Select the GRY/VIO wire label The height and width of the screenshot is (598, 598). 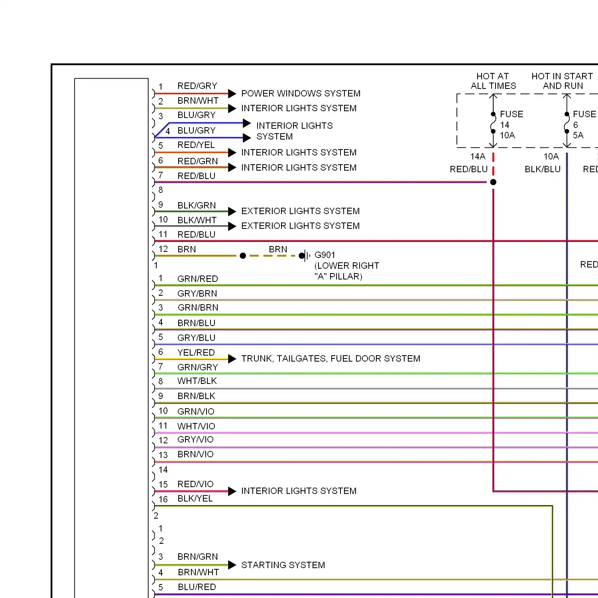point(195,439)
